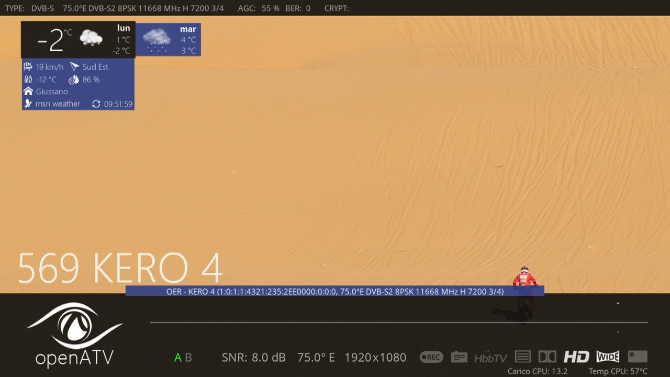
Task: Click the Dolby Digital audio icon
Action: [x=548, y=357]
